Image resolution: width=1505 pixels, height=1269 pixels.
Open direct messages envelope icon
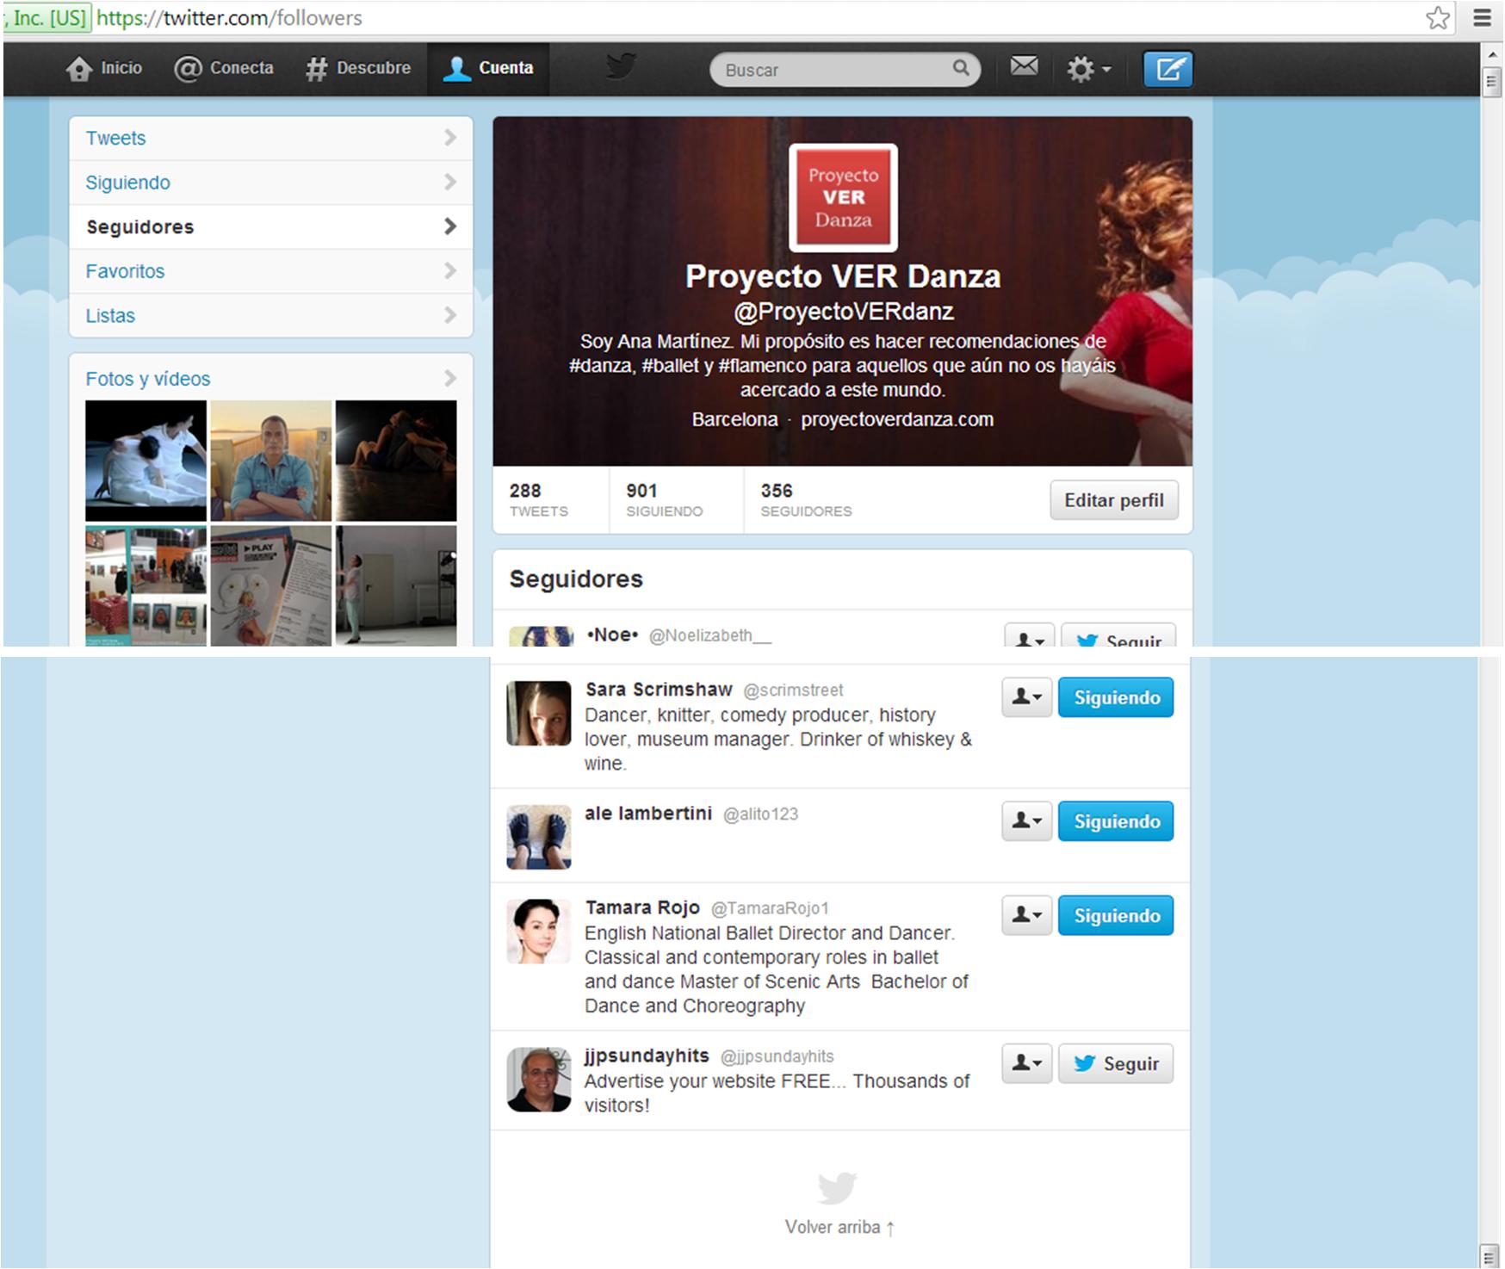point(1024,66)
